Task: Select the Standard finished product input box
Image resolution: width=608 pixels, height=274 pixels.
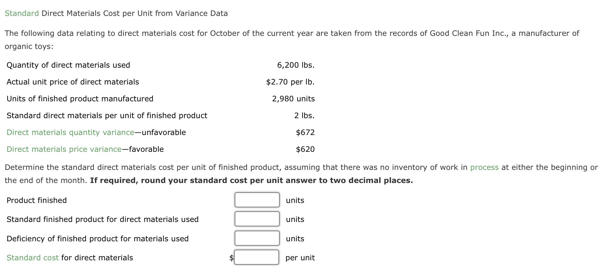Action: [x=256, y=219]
